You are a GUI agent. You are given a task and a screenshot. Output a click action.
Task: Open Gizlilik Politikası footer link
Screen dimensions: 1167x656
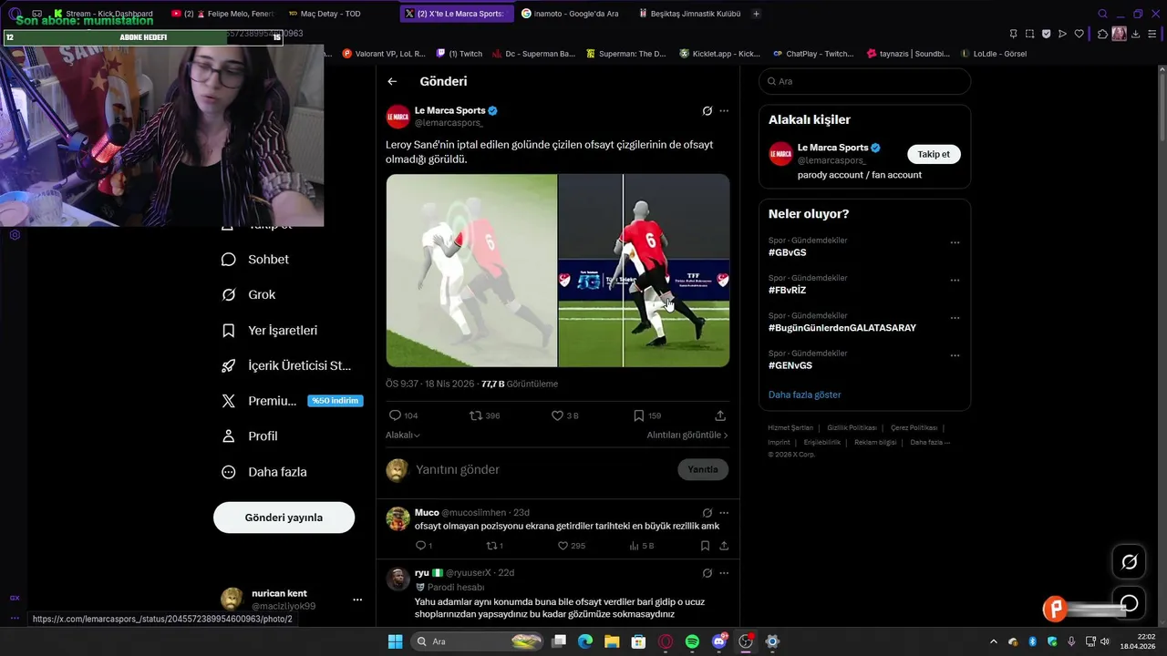(852, 428)
